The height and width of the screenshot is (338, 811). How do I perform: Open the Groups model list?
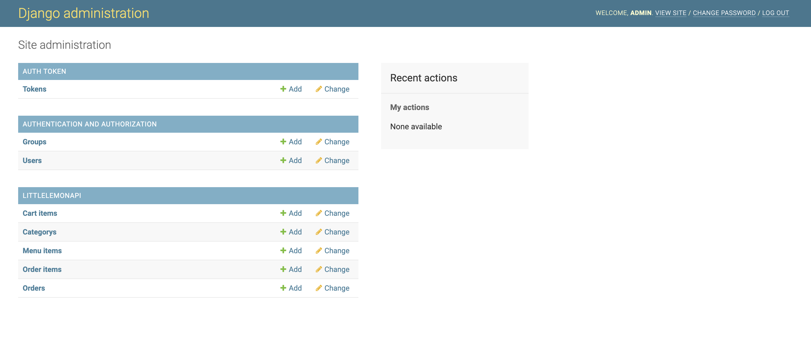34,142
